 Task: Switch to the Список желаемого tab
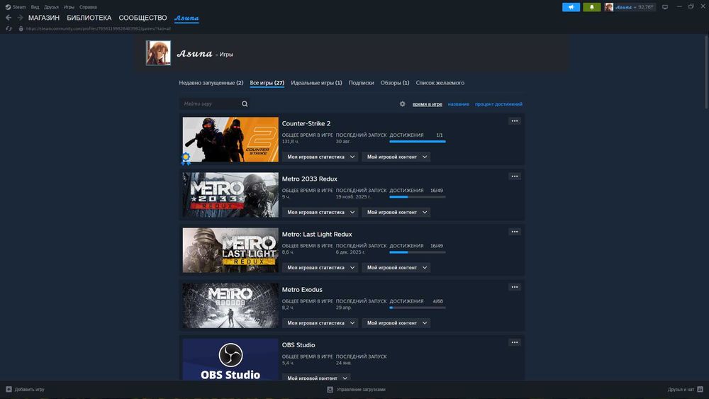click(440, 83)
